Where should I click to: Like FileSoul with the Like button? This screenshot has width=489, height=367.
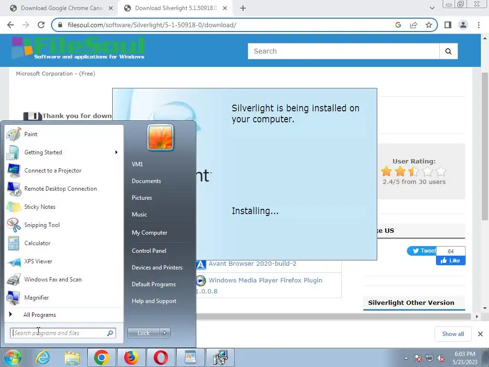[451, 260]
